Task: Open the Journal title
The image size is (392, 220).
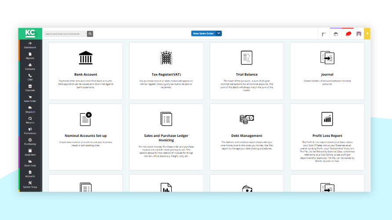Action: (327, 74)
